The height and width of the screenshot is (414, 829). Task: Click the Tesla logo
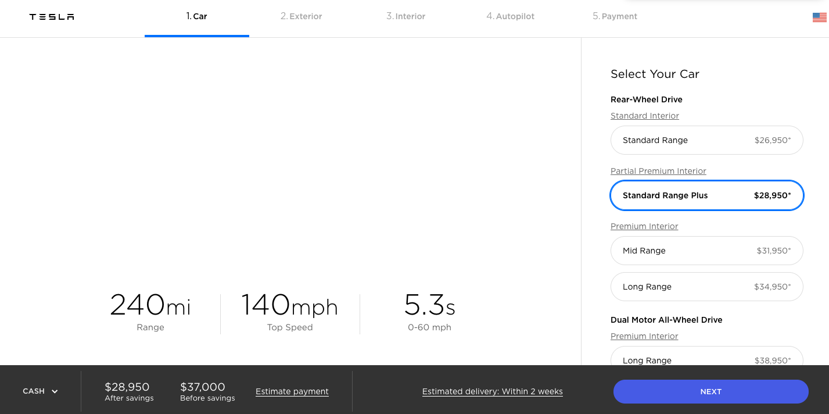[x=52, y=17]
